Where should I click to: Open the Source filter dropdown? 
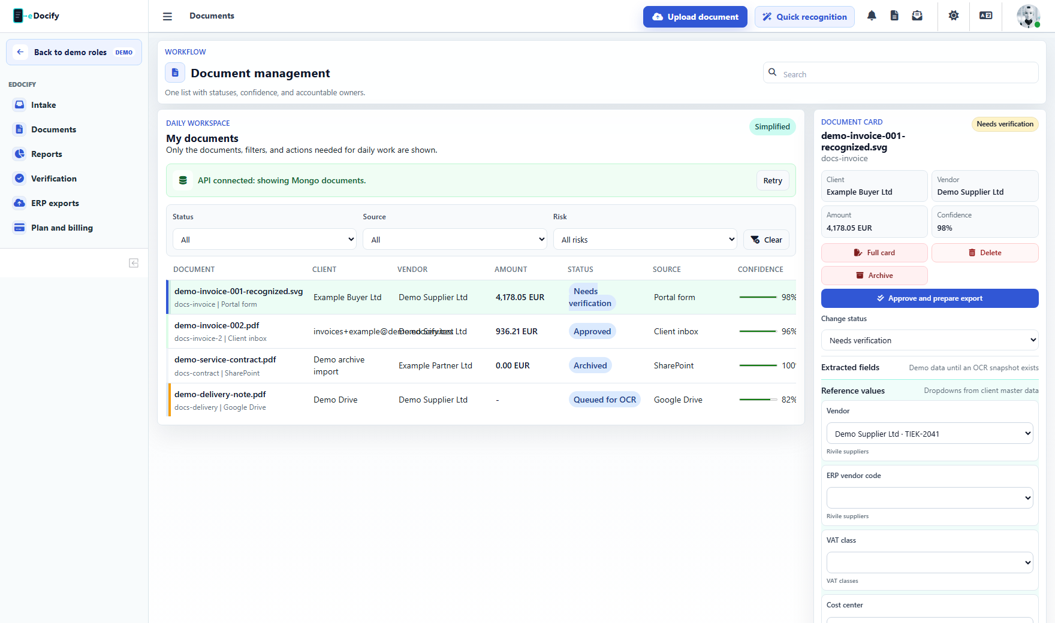click(455, 240)
